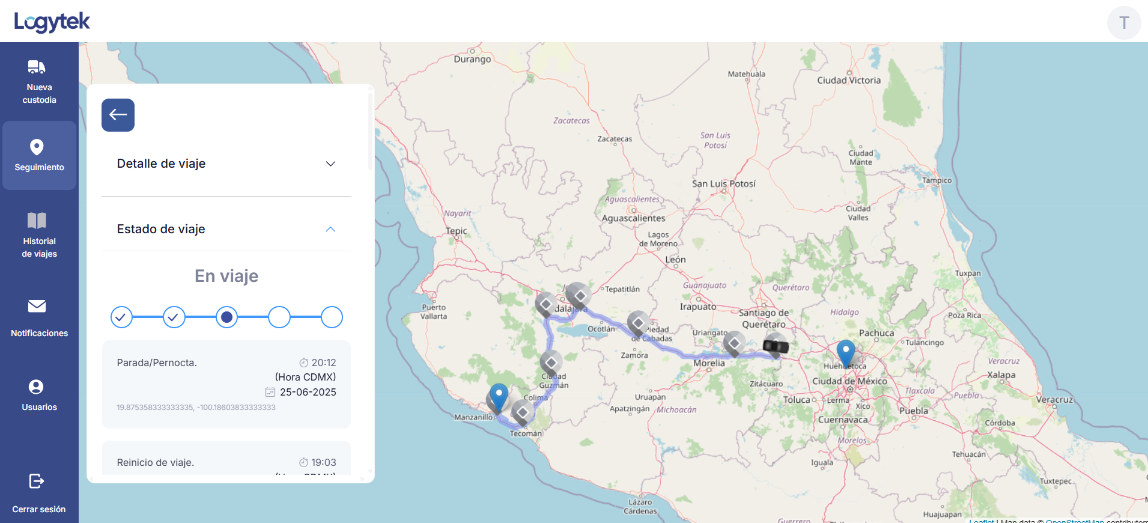Go to Usuarios page
1148x523 pixels.
39,394
